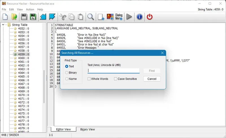Select tree item 4069 : 0
This screenshot has height=138, width=226.
(x=23, y=91)
